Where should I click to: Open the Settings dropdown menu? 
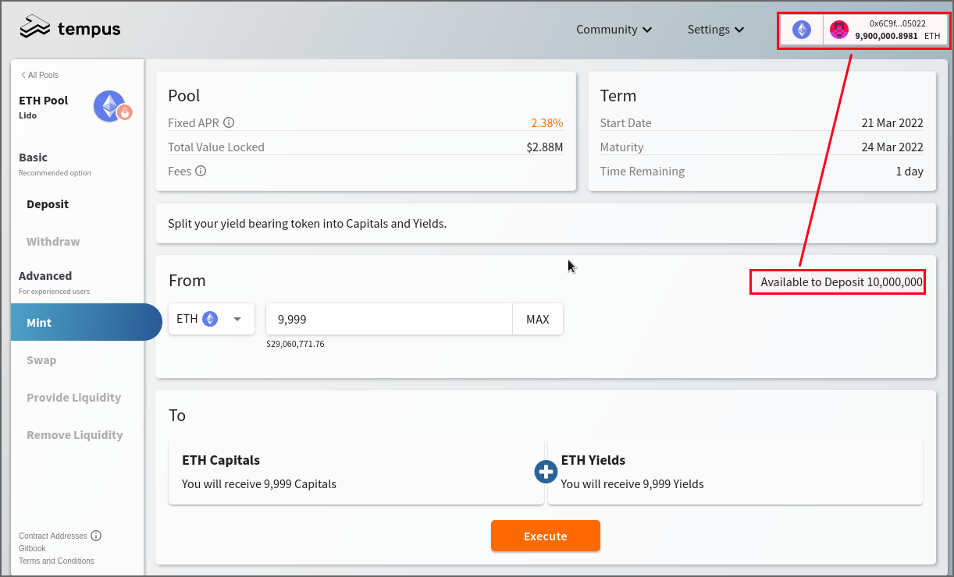click(x=716, y=30)
